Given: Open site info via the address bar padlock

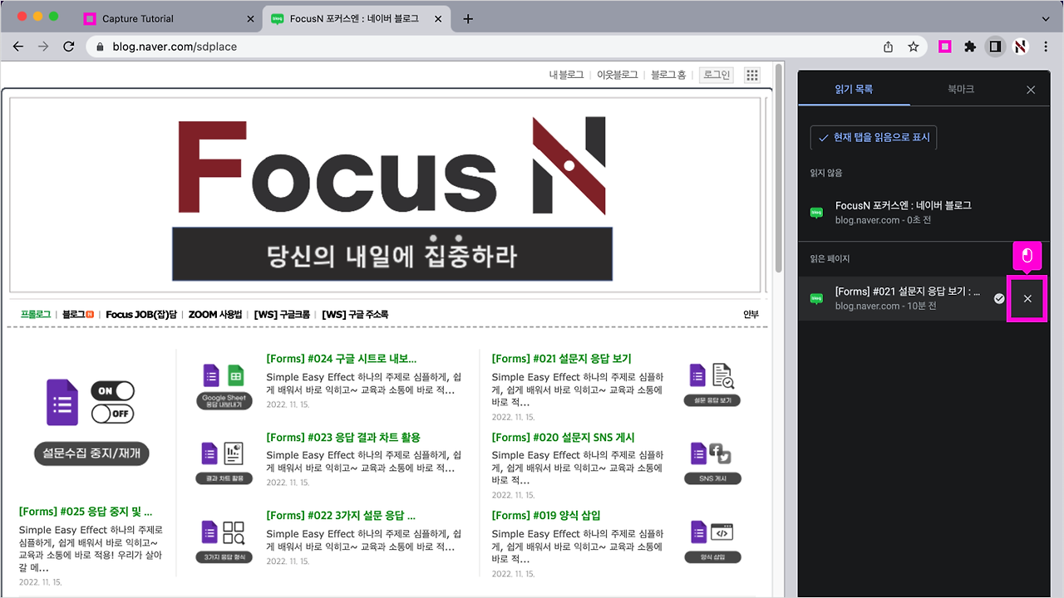Looking at the screenshot, I should 100,47.
